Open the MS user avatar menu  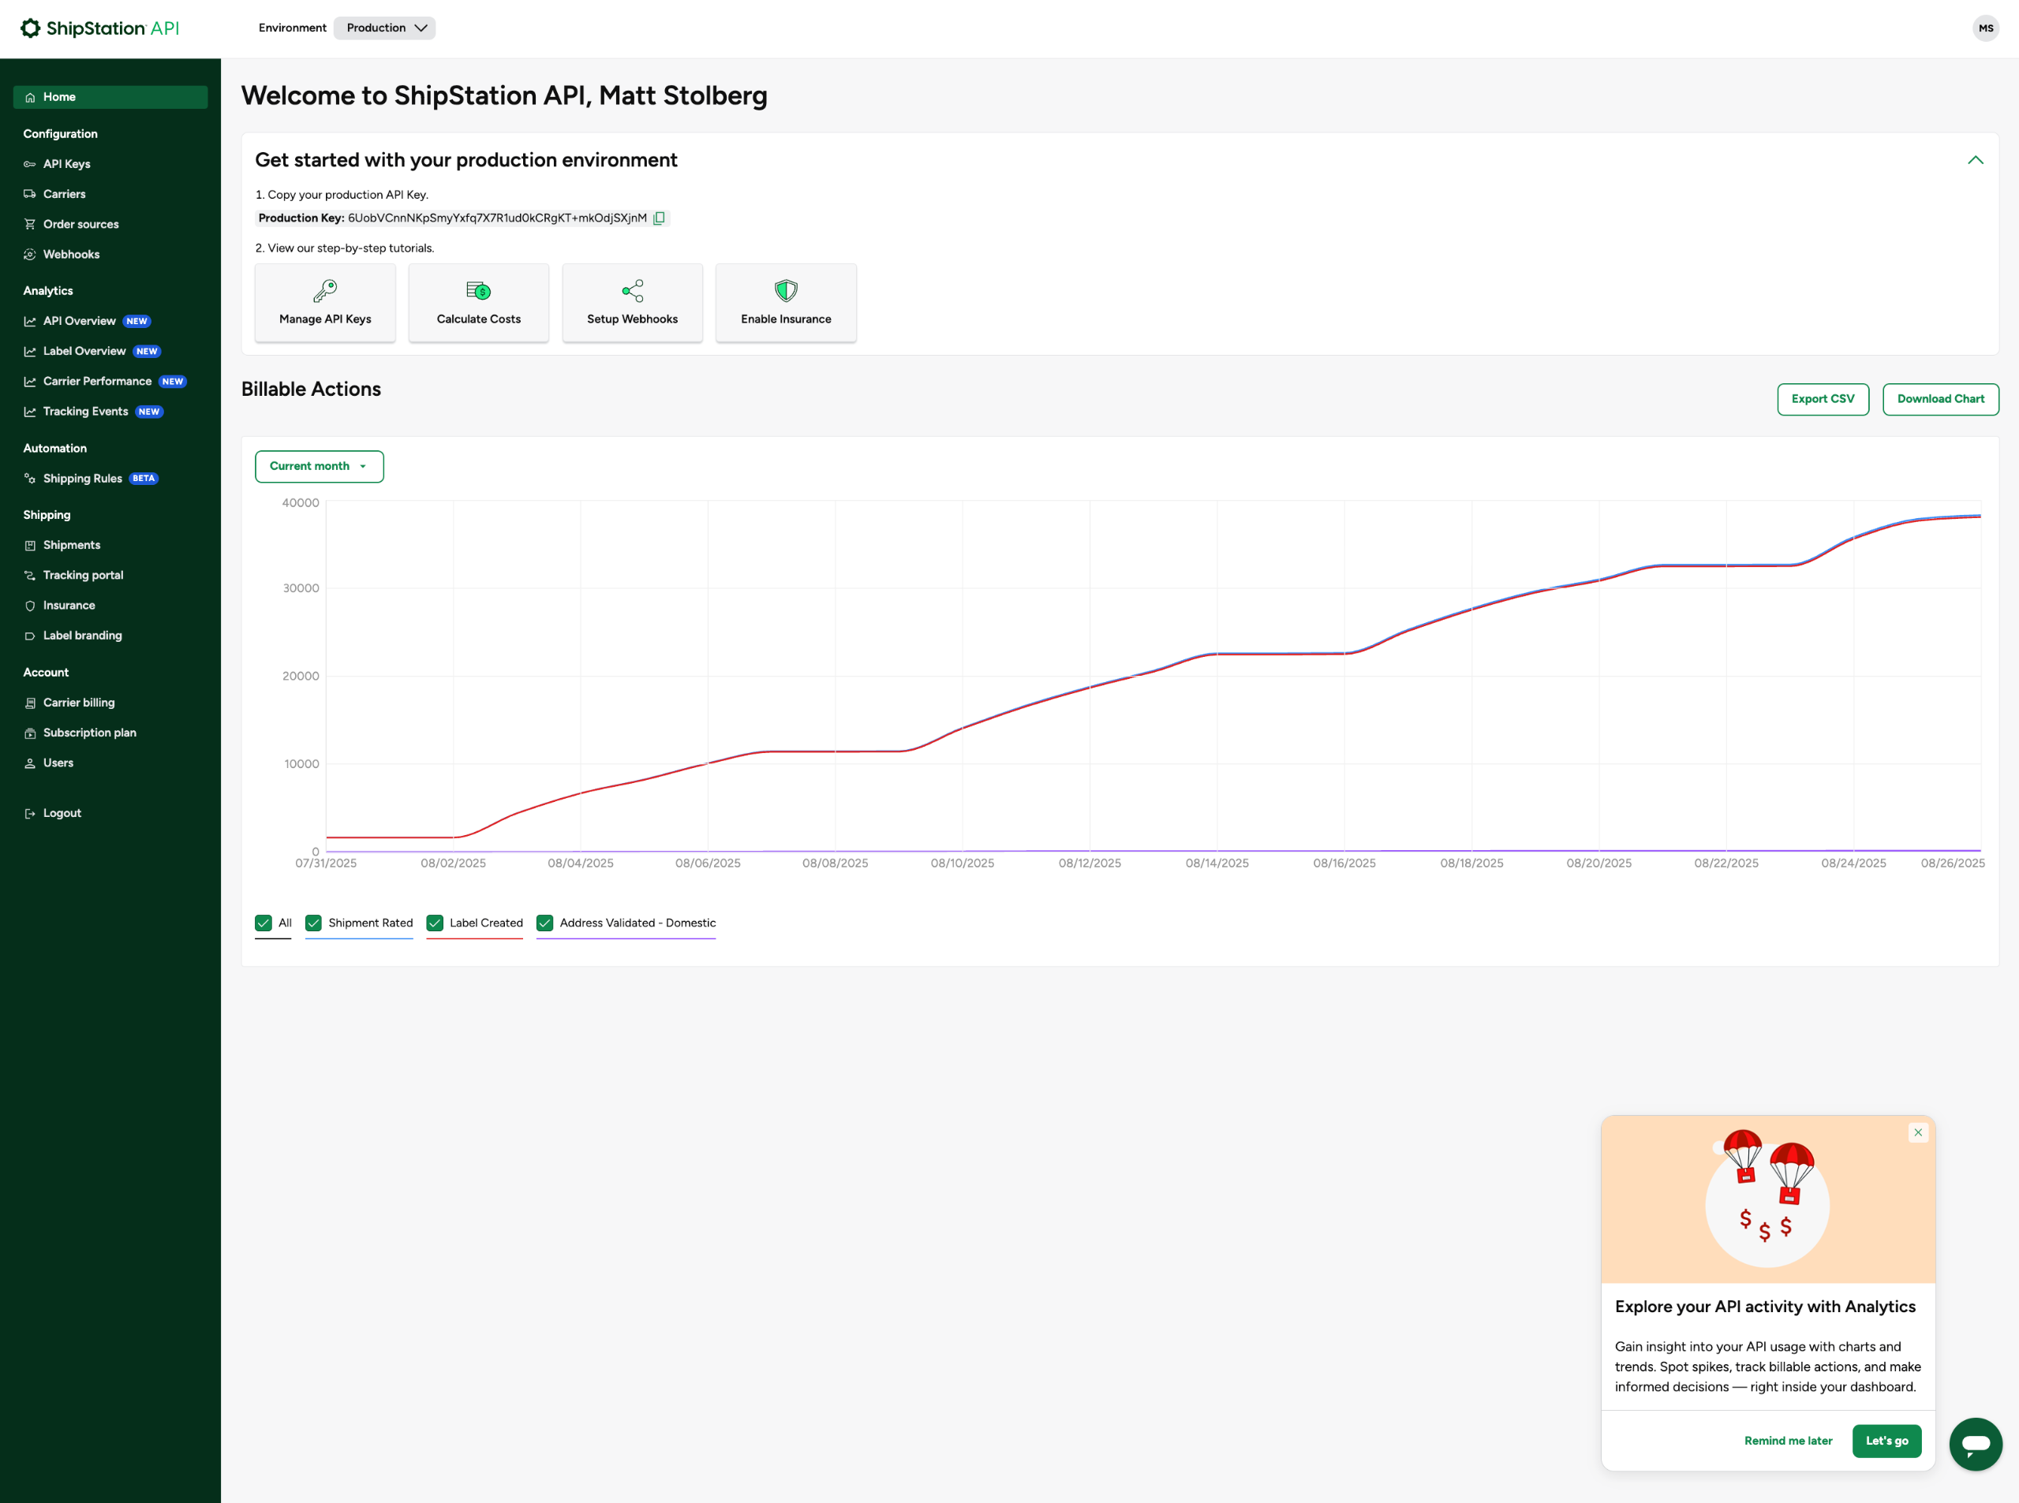(x=1985, y=28)
